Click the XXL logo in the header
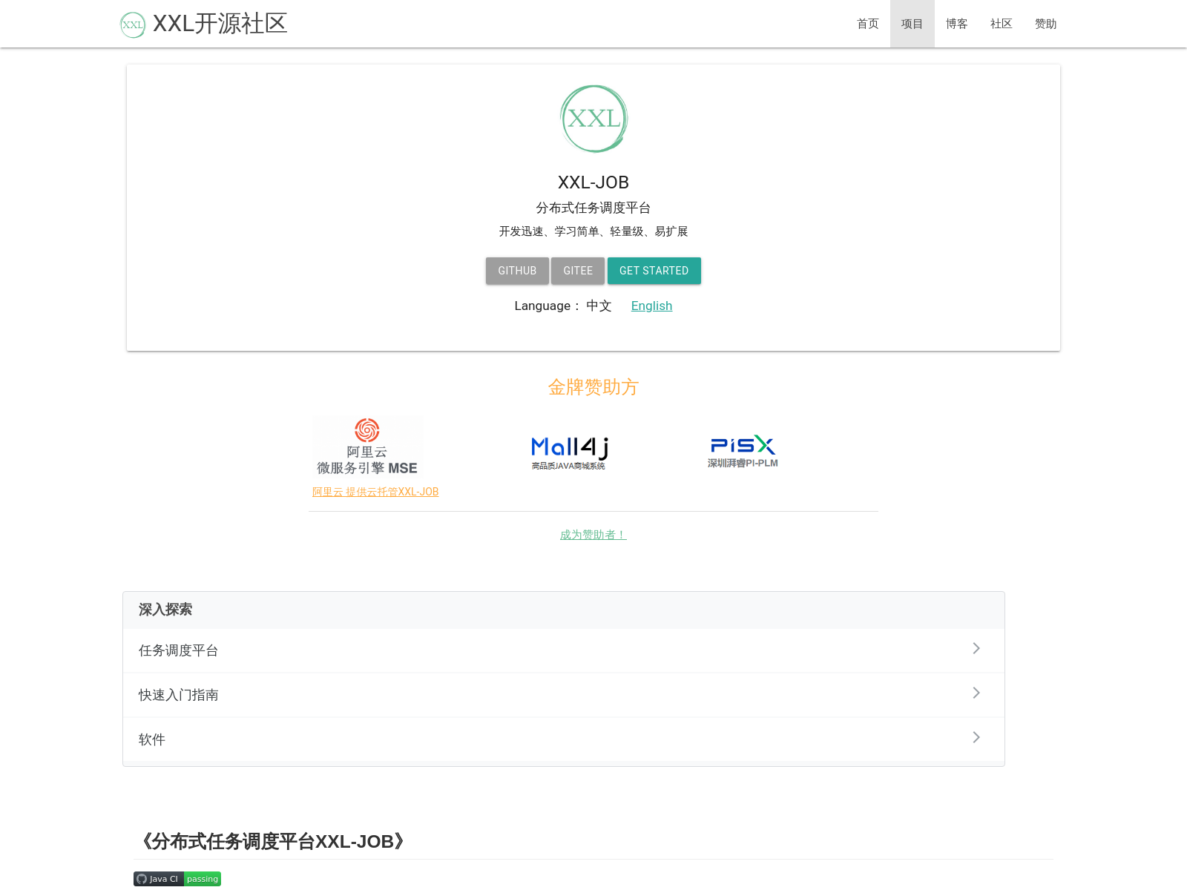 point(133,24)
